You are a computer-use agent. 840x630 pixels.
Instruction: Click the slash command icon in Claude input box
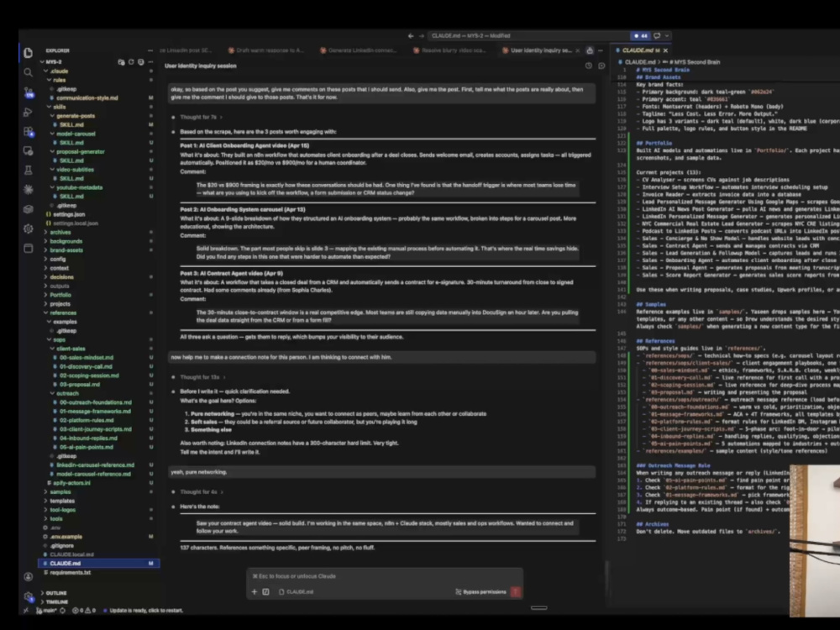pyautogui.click(x=265, y=592)
